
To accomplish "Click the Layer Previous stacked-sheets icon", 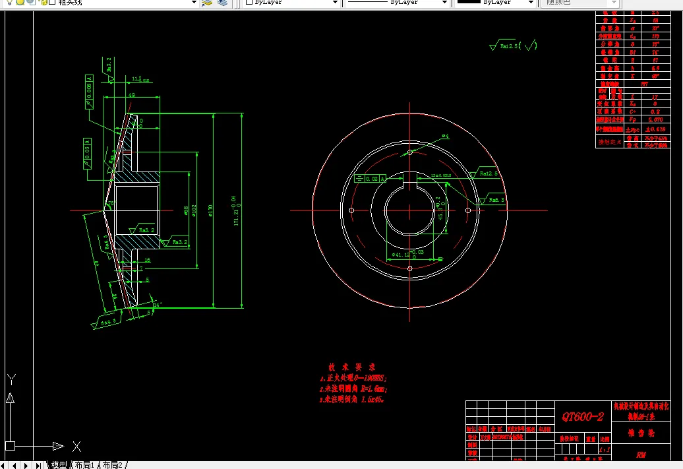I will point(222,3).
